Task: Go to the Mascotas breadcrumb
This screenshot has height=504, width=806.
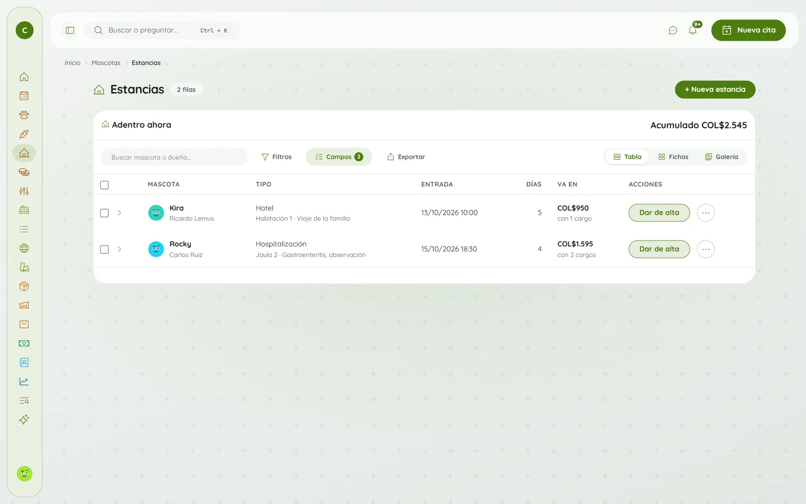Action: (x=106, y=63)
